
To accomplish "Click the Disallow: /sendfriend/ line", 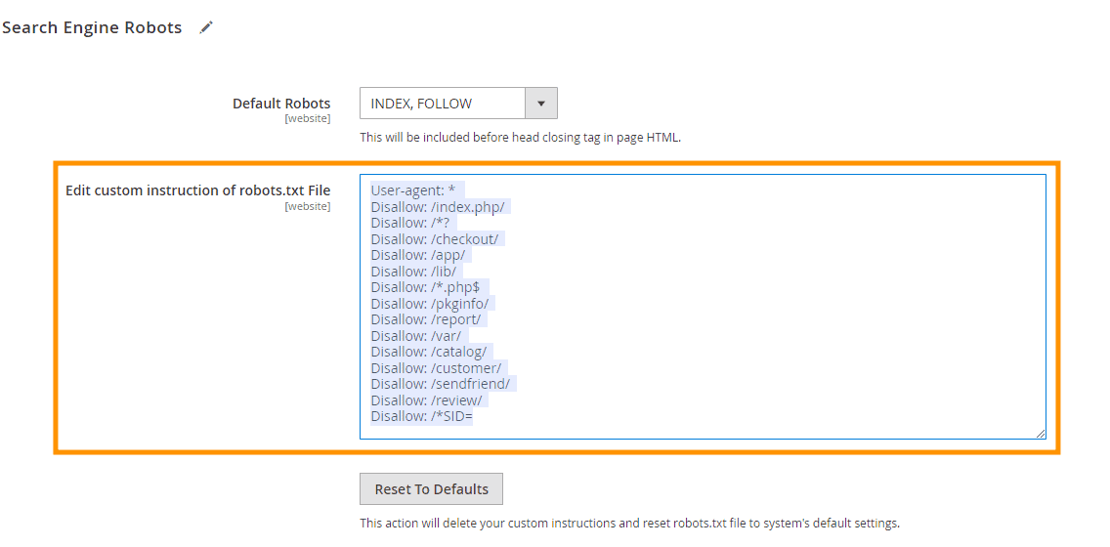I will coord(440,384).
